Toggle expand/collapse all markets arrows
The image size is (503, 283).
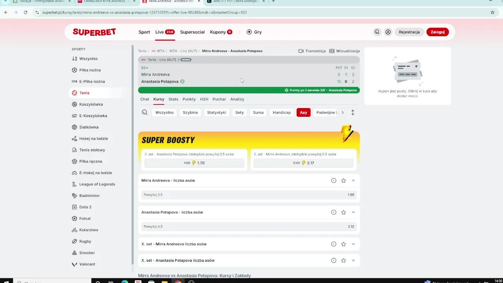(x=352, y=112)
